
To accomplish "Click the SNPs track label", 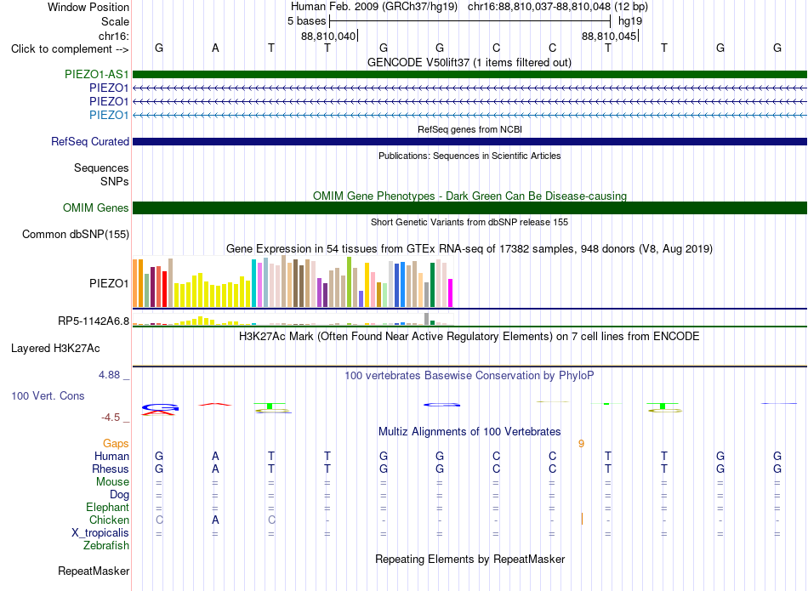I will [115, 181].
